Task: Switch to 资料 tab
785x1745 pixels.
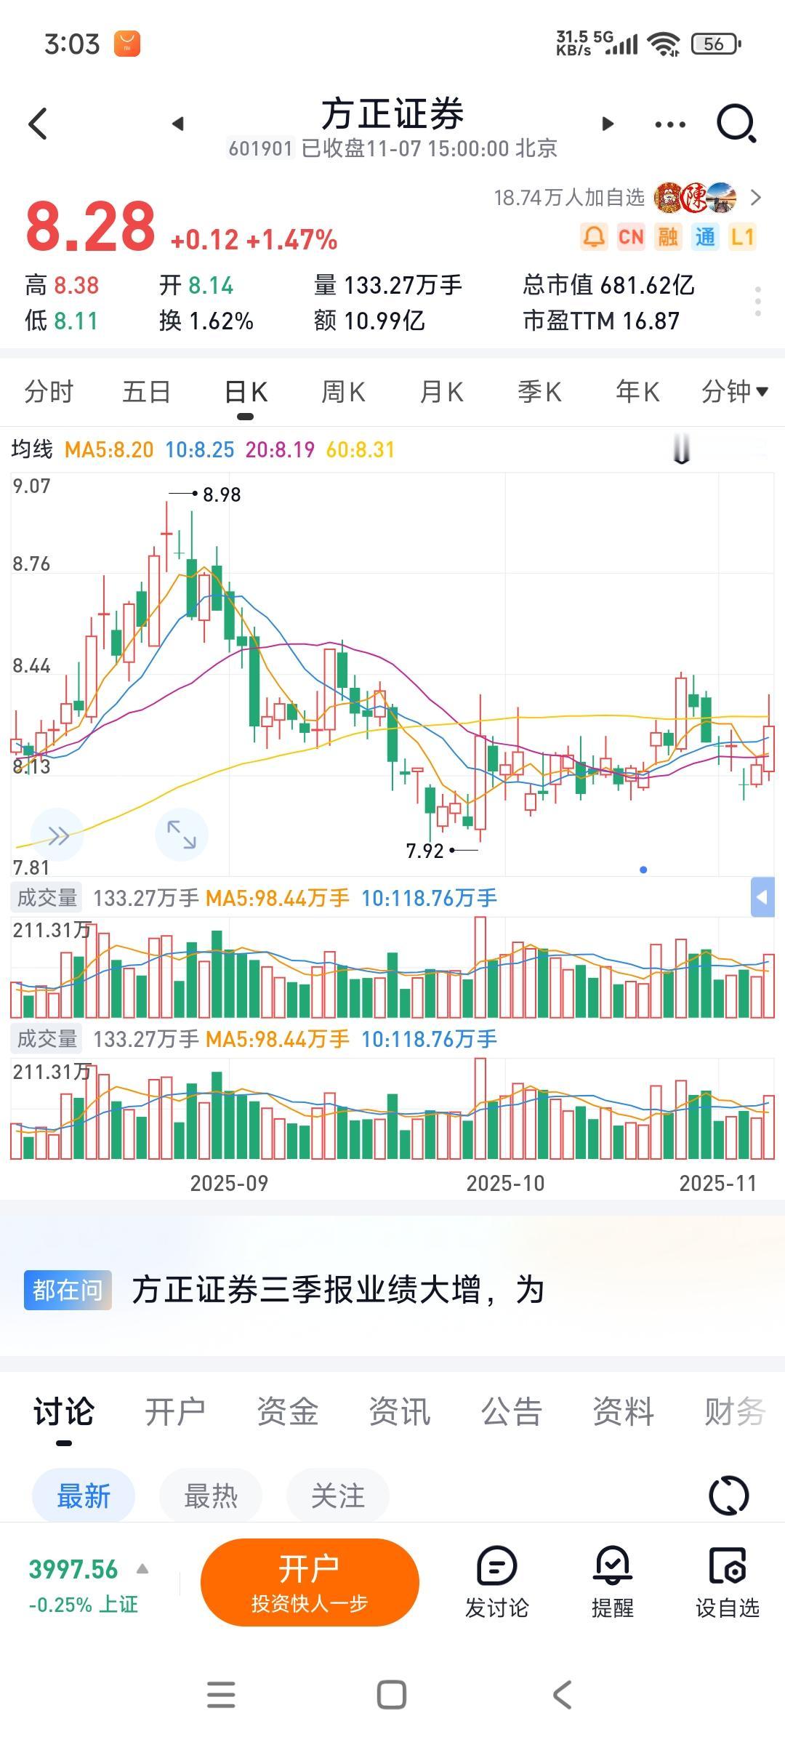Action: click(x=623, y=1411)
